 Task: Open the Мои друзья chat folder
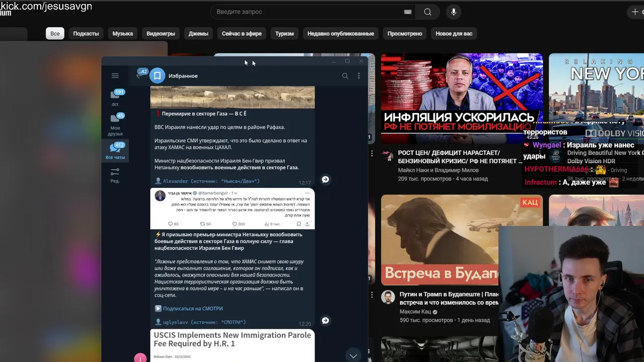[x=115, y=124]
